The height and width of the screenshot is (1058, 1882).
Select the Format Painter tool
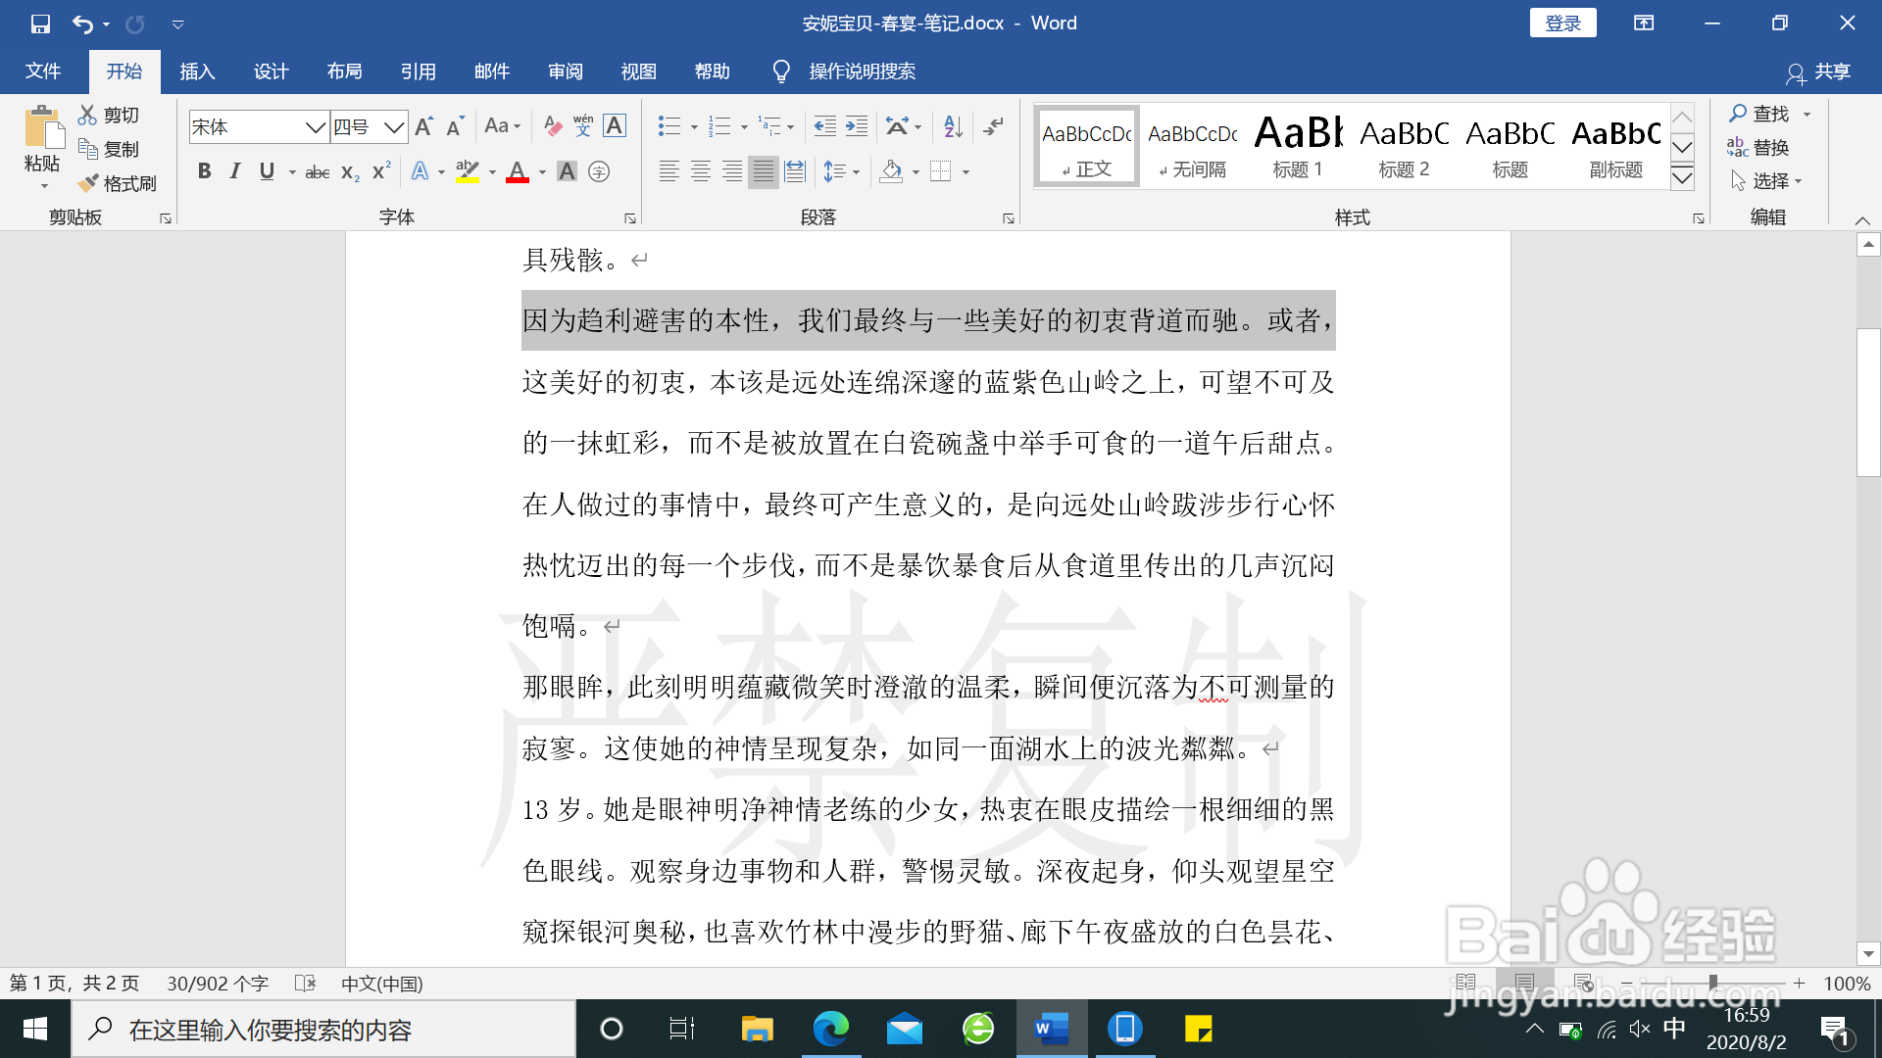point(118,183)
